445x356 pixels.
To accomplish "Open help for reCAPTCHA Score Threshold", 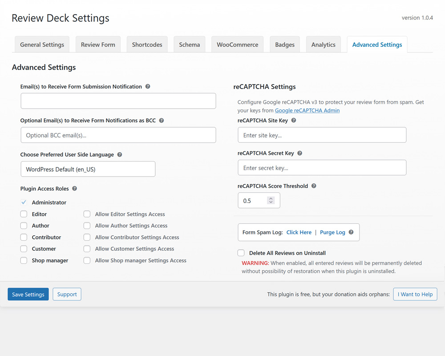I will (314, 186).
